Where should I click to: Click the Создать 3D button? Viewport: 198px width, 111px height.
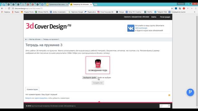click(98, 83)
